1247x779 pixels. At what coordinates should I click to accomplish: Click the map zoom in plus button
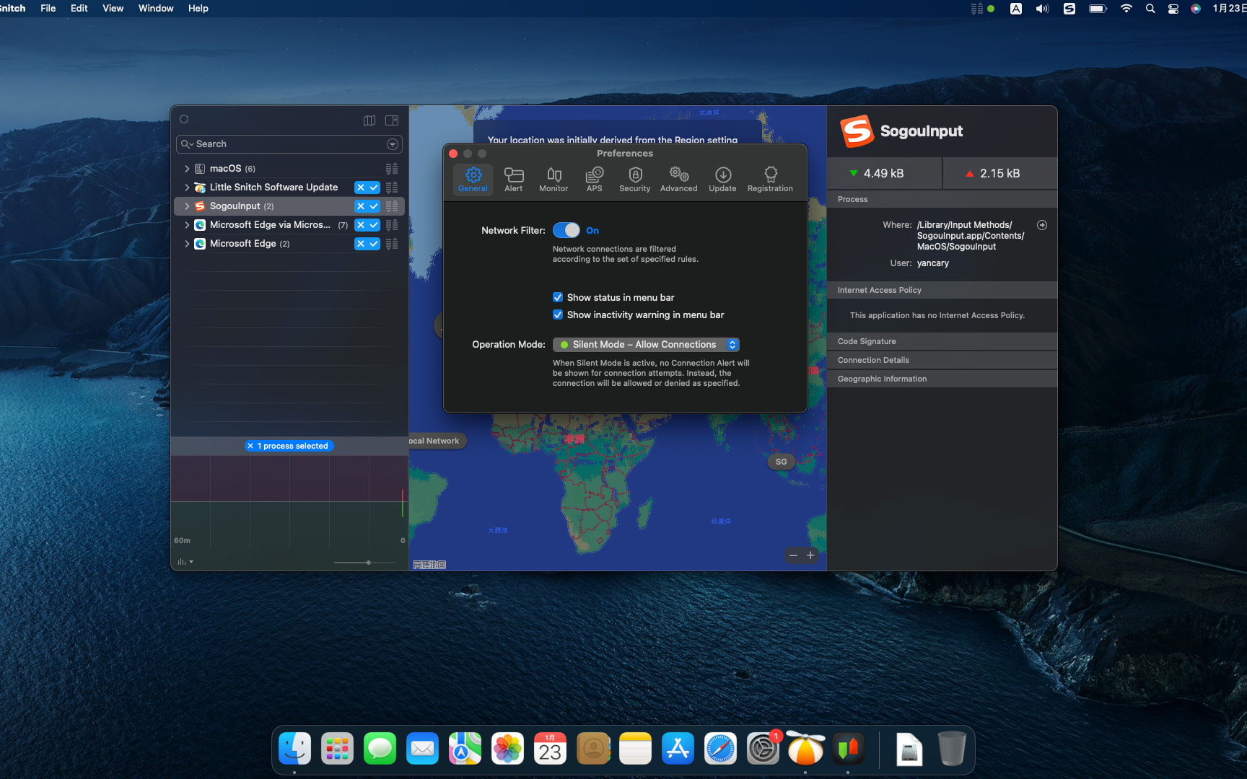point(810,555)
